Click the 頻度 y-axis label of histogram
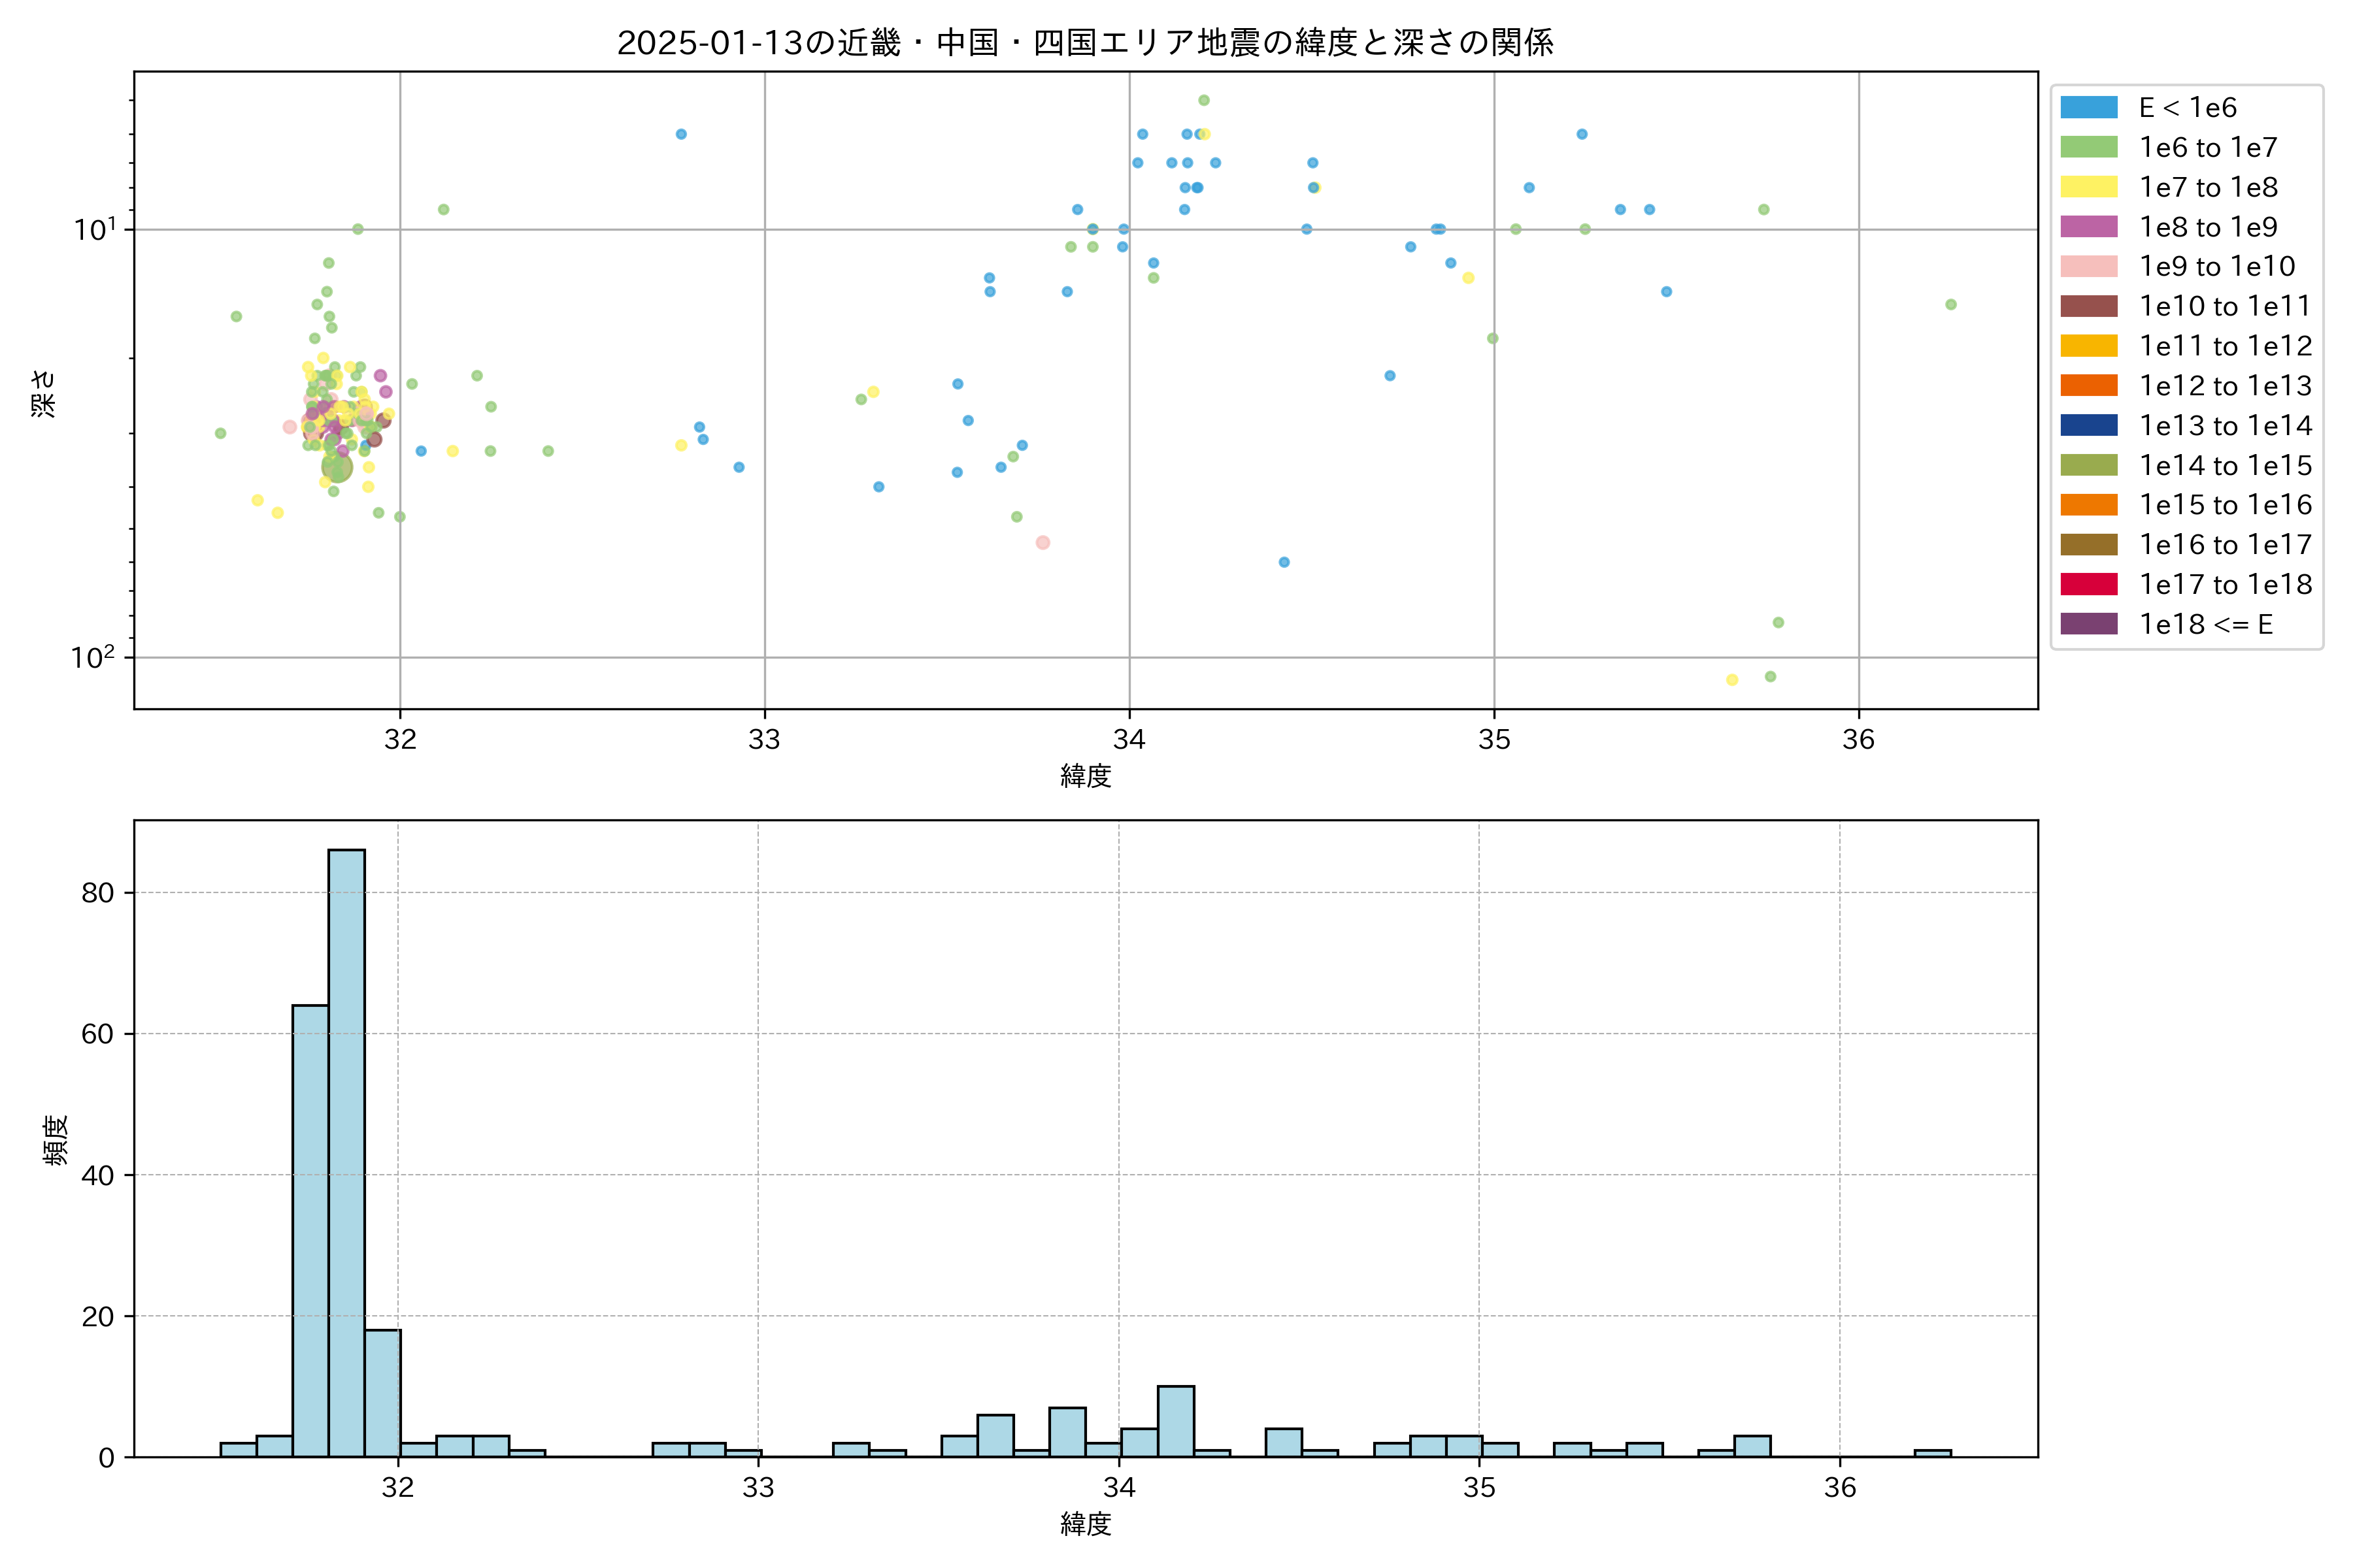The image size is (2353, 1568). pyautogui.click(x=56, y=1140)
